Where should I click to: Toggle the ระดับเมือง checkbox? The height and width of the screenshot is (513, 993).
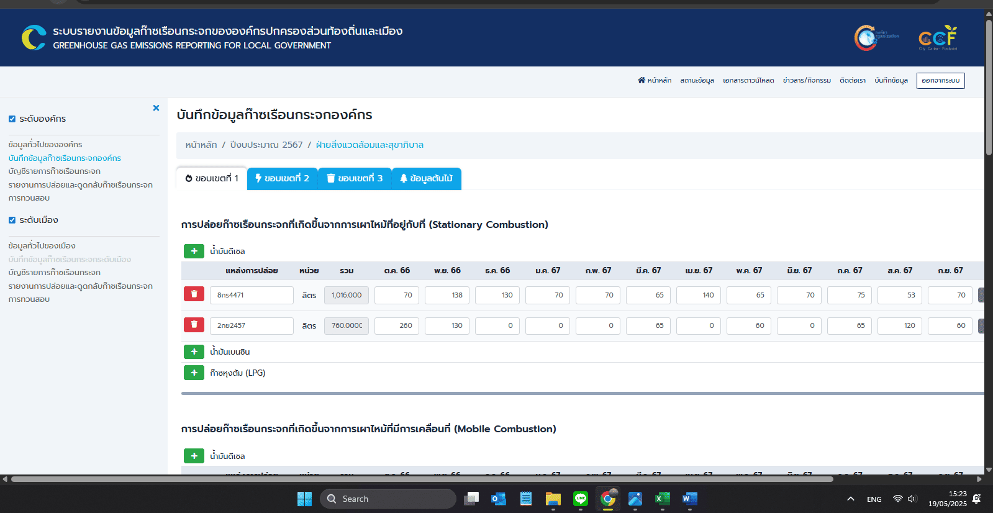12,220
